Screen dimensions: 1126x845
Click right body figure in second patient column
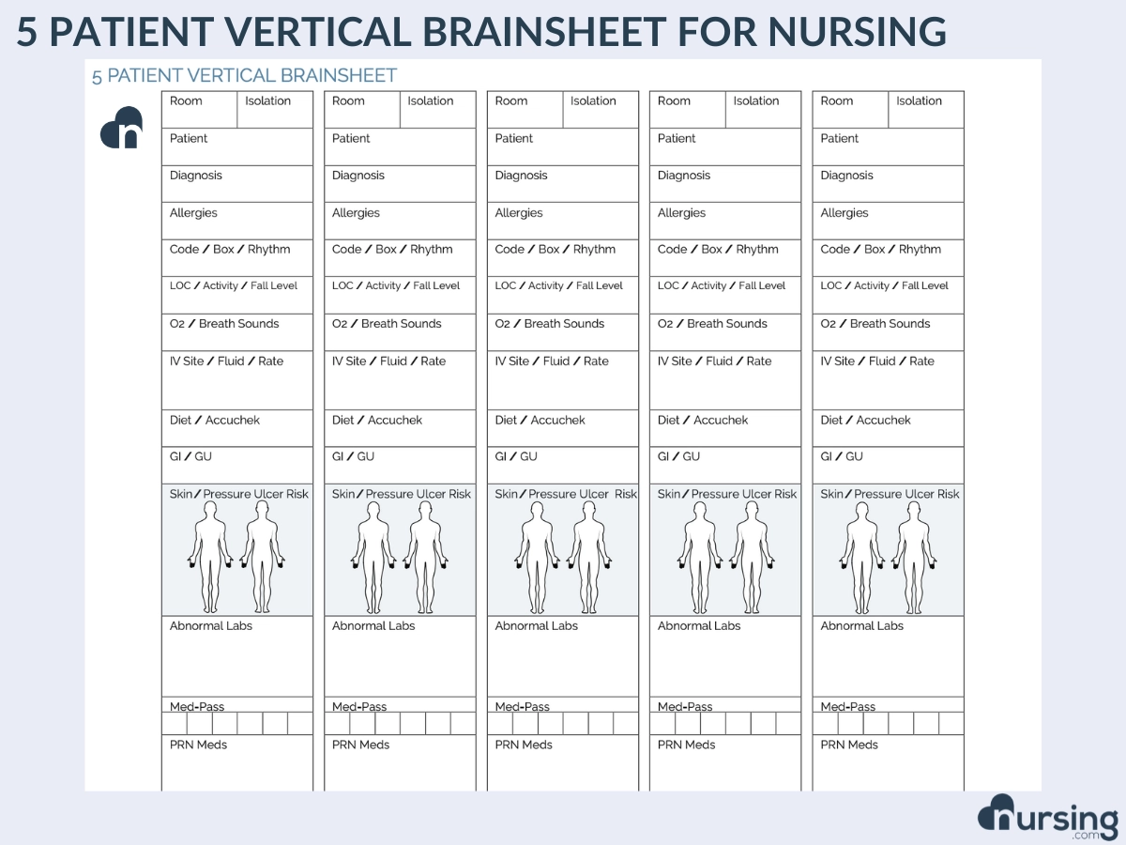(x=425, y=556)
